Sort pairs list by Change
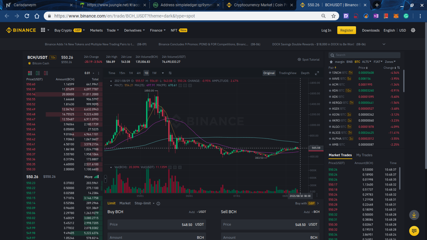 [390, 67]
